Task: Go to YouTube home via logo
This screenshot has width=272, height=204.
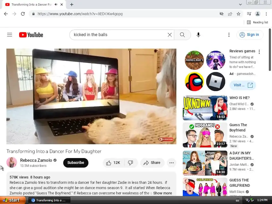Action: (x=31, y=35)
